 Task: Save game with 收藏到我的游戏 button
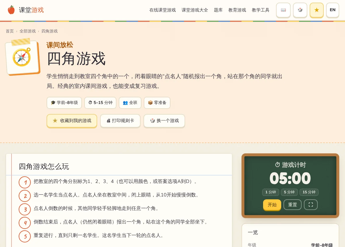click(x=72, y=121)
